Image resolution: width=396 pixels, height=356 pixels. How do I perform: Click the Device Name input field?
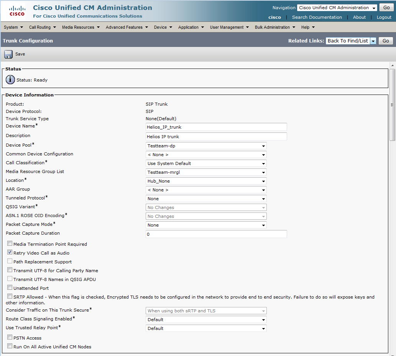(x=216, y=127)
